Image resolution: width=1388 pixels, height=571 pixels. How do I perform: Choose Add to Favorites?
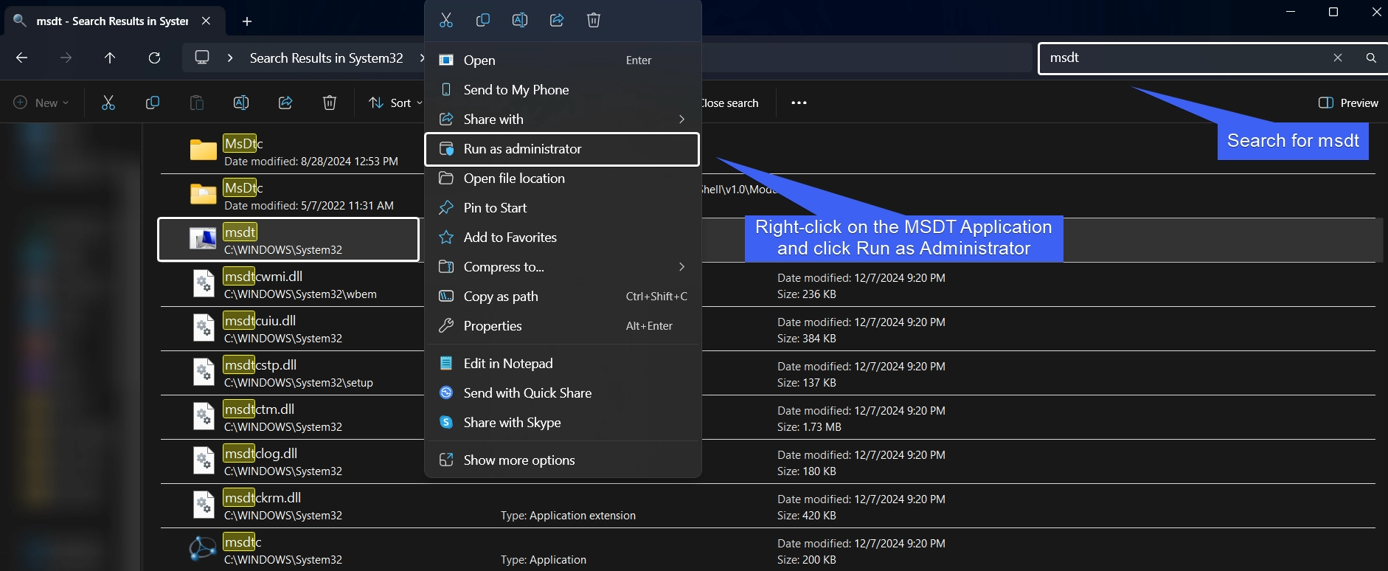562,237
